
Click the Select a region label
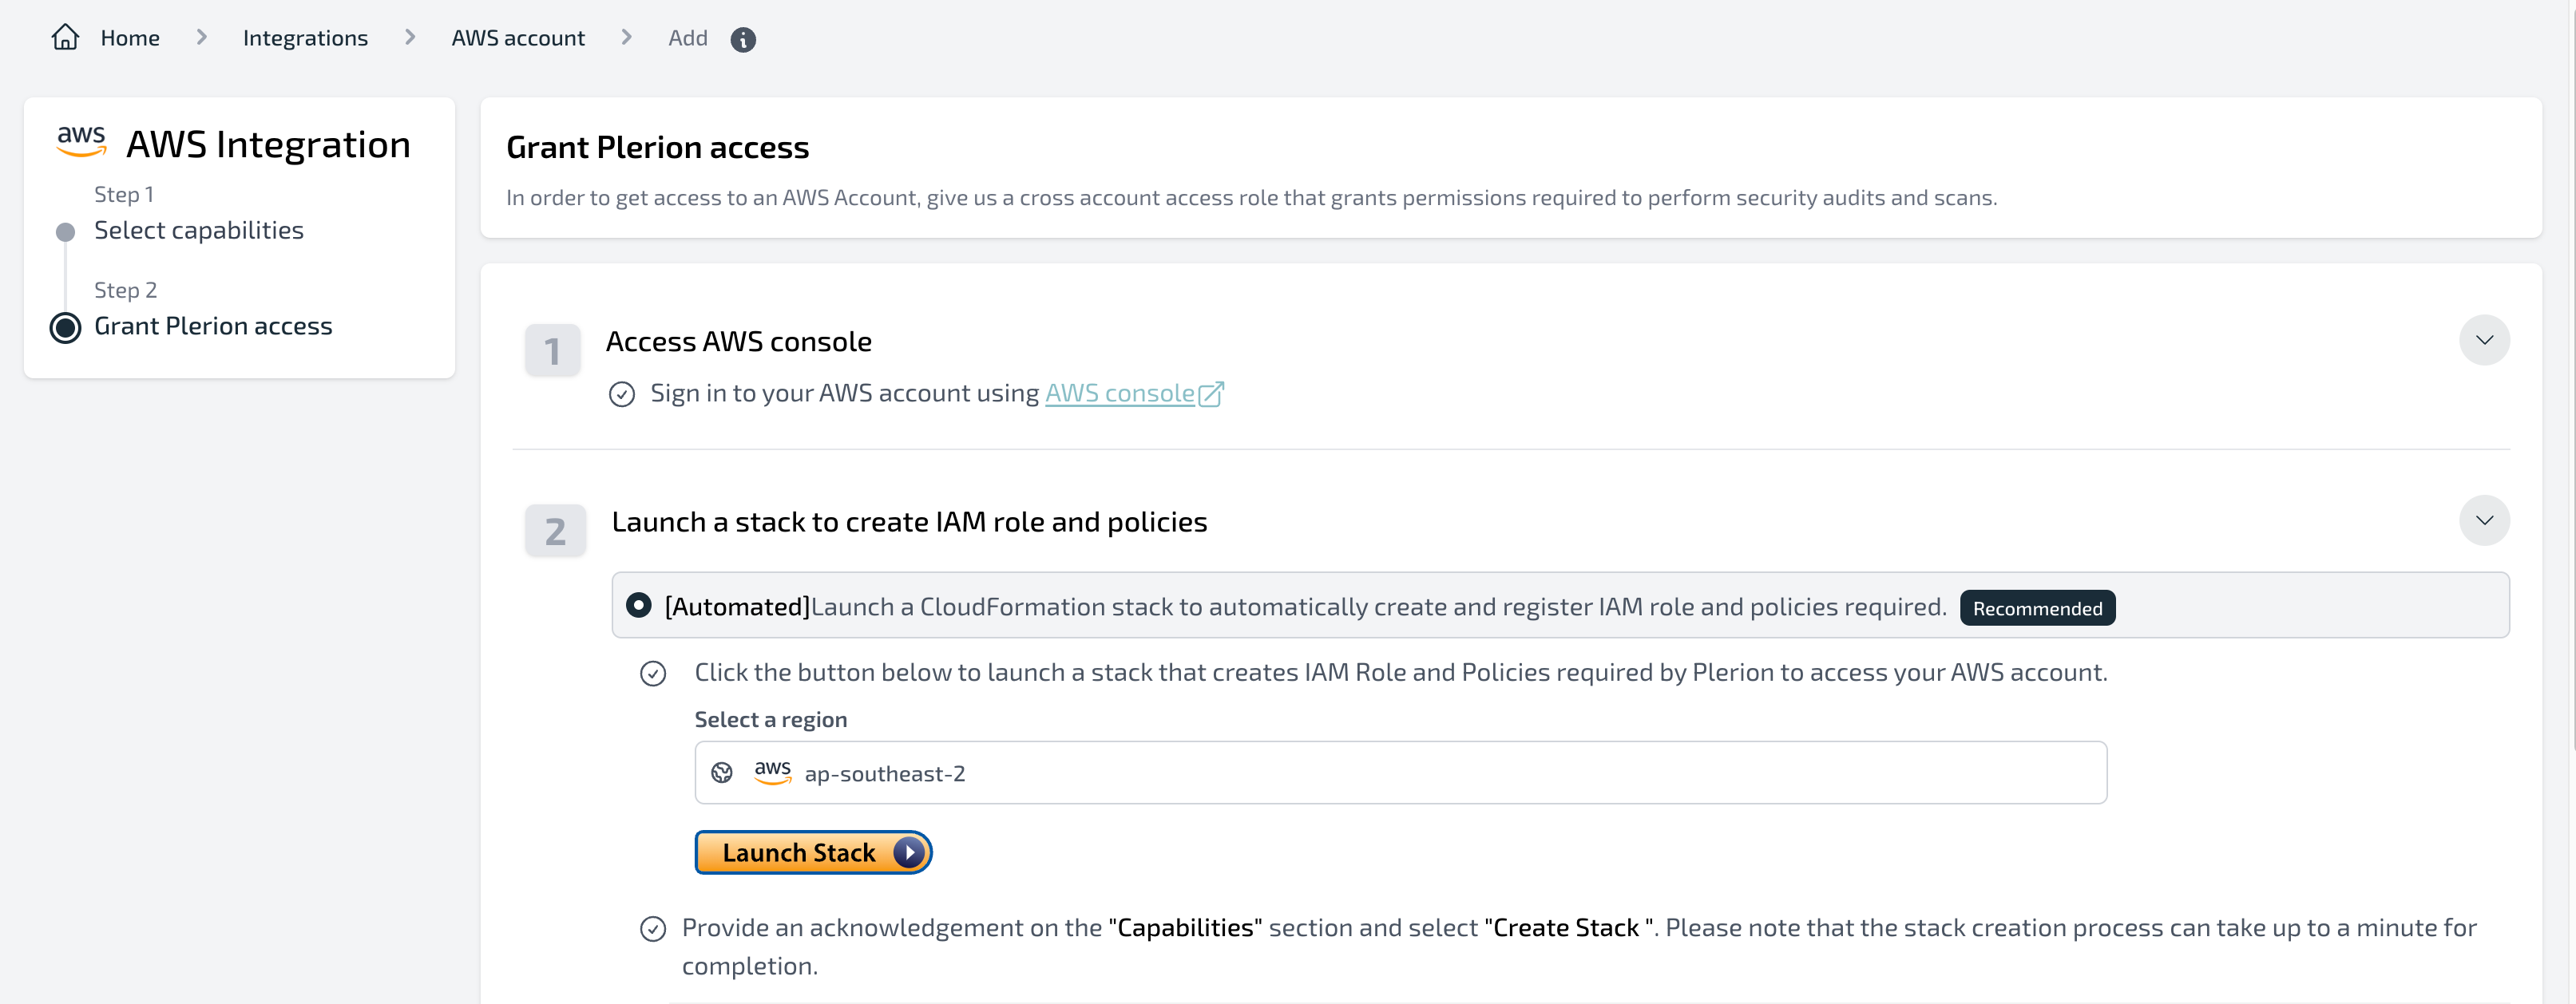pos(770,719)
